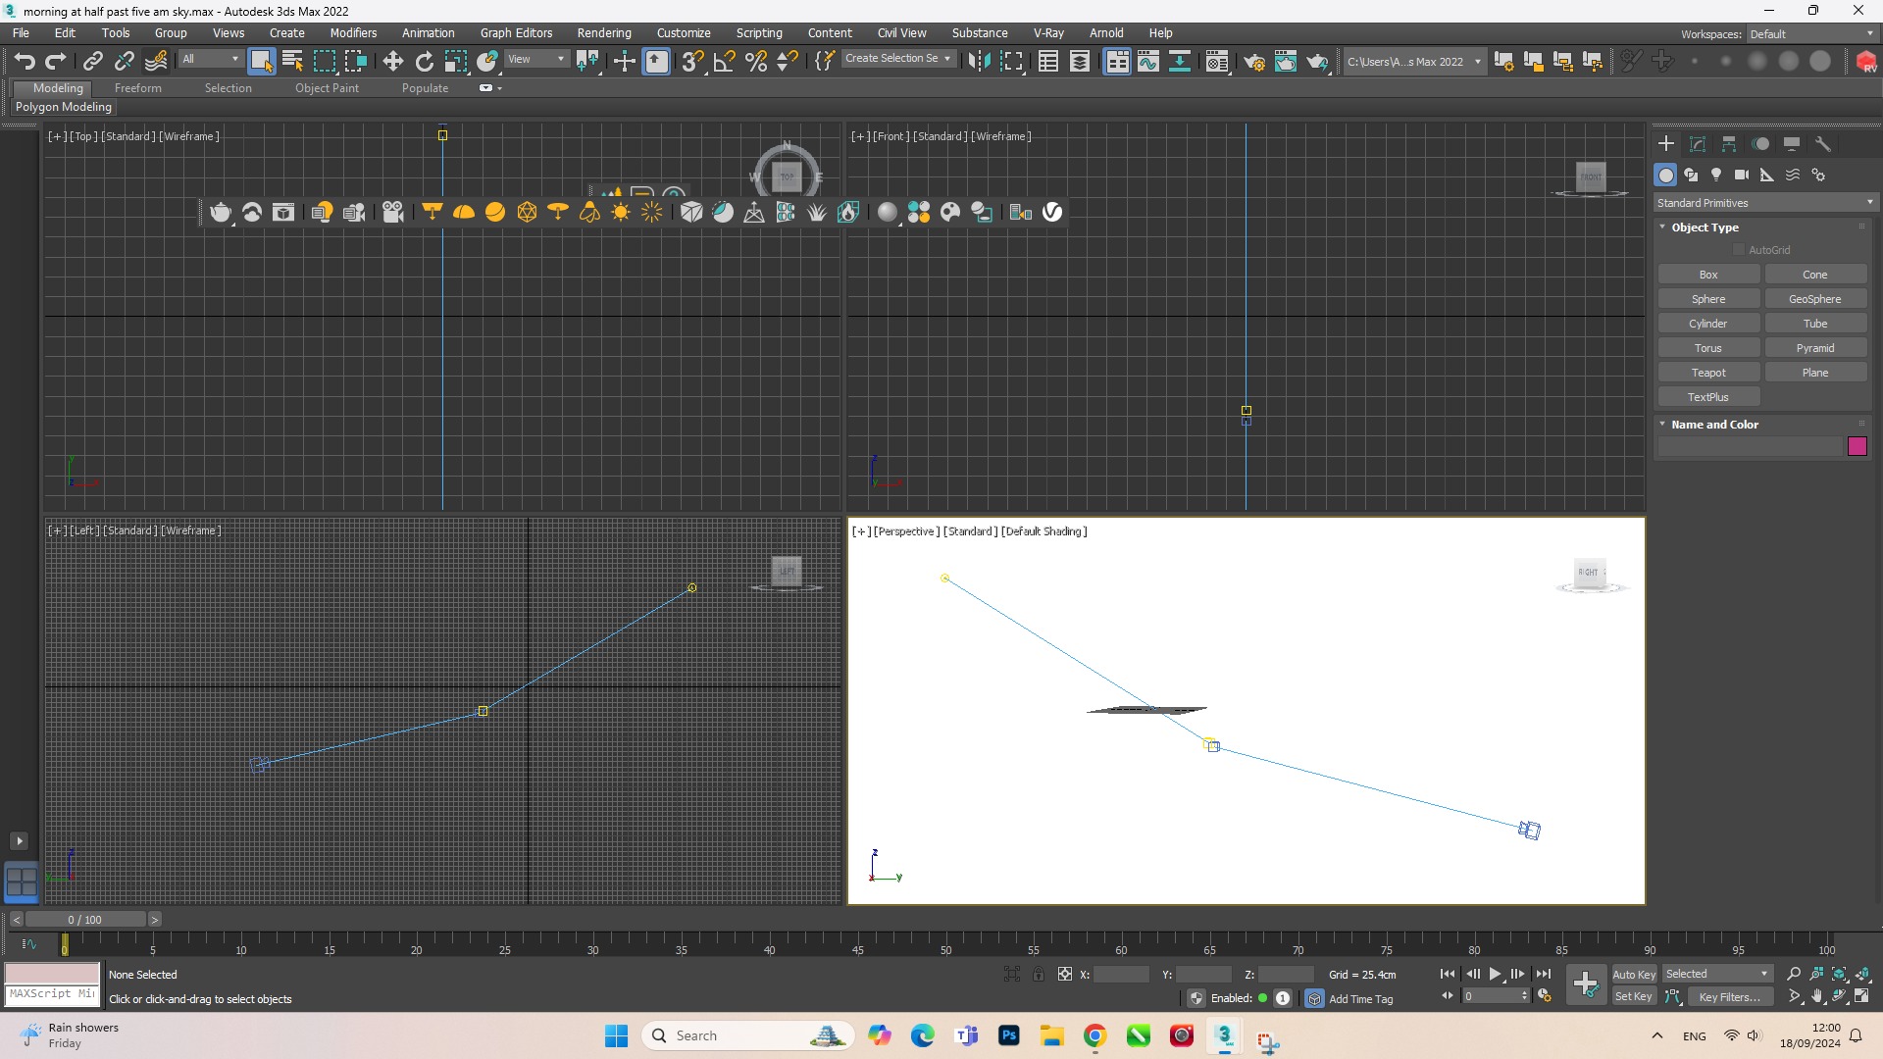Open the Rendering menu
The image size is (1883, 1059).
pyautogui.click(x=603, y=32)
